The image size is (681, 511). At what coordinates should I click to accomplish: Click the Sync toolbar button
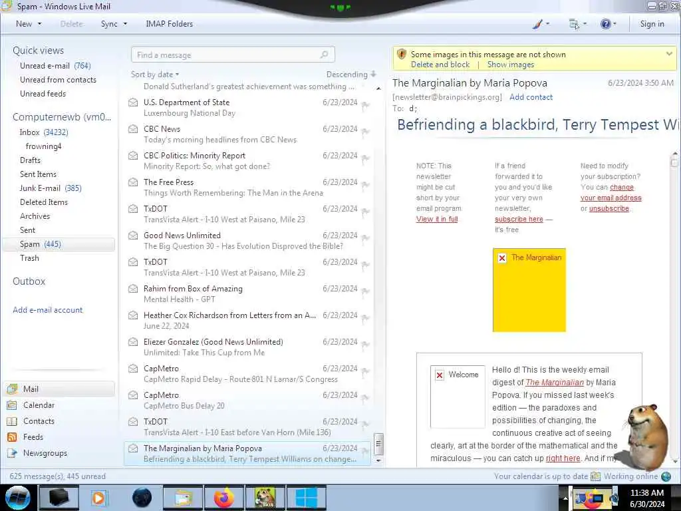click(x=109, y=24)
